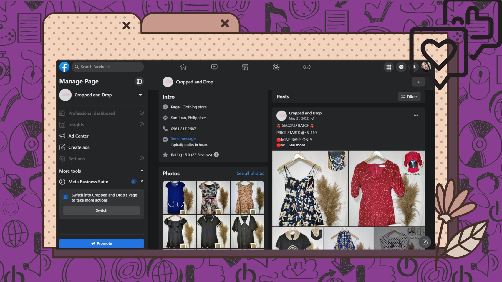Image resolution: width=502 pixels, height=282 pixels.
Task: Click the Page Clothing store intro text
Action: pyautogui.click(x=189, y=107)
